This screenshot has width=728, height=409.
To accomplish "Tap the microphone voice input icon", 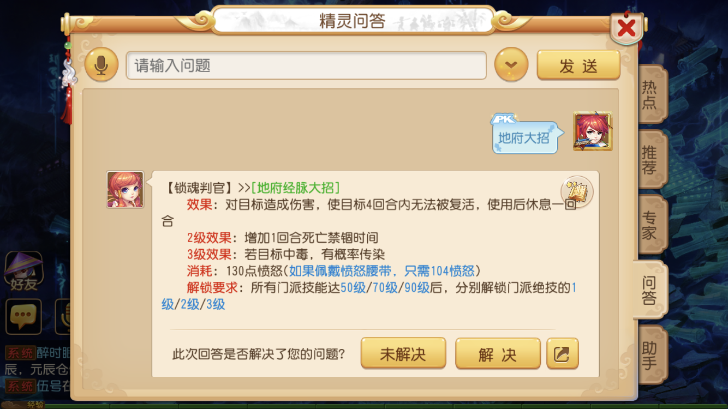I will click(x=101, y=65).
